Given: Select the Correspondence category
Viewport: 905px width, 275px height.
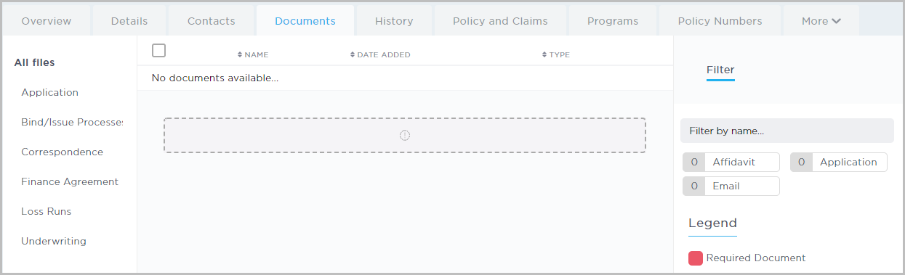Looking at the screenshot, I should click(x=63, y=152).
